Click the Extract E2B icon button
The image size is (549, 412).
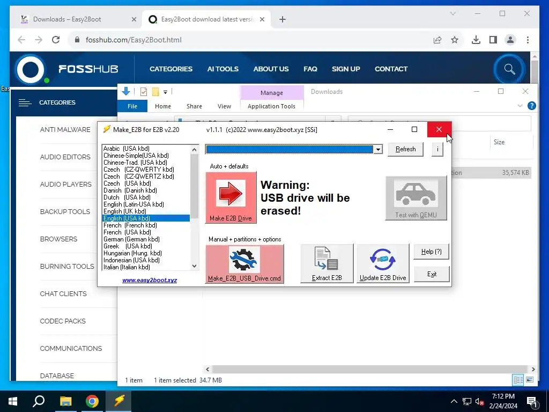click(x=327, y=264)
